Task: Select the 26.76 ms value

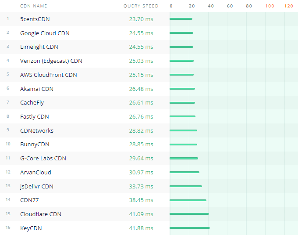Action: (141, 116)
